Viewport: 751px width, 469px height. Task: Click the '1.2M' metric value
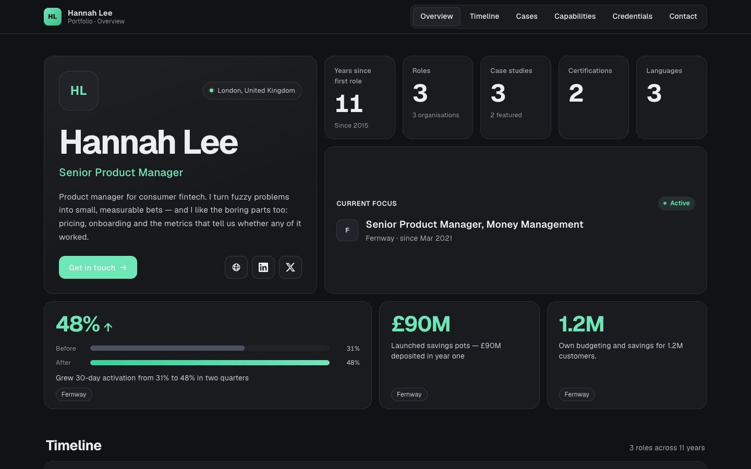[582, 324]
